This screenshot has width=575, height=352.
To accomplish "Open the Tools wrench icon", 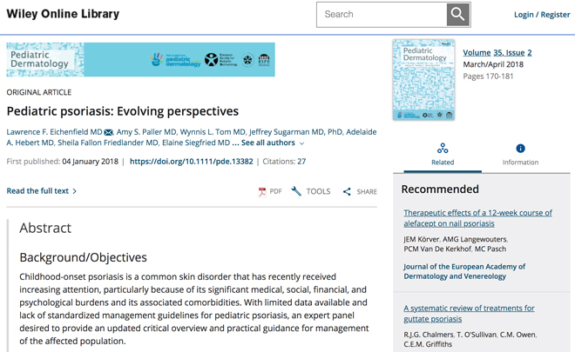I will point(296,191).
